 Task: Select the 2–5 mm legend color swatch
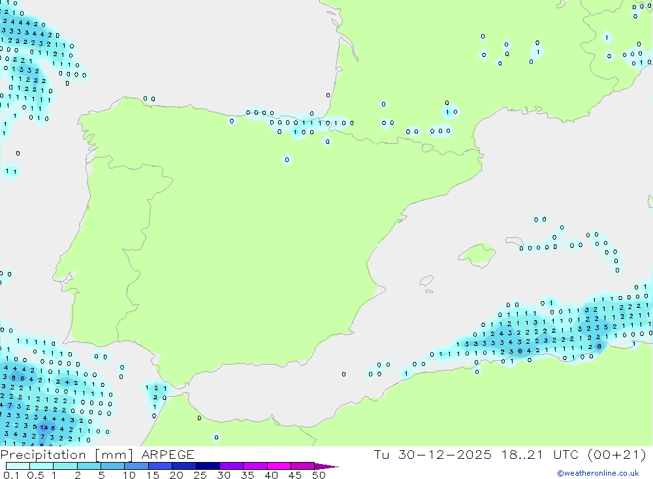[x=89, y=466]
